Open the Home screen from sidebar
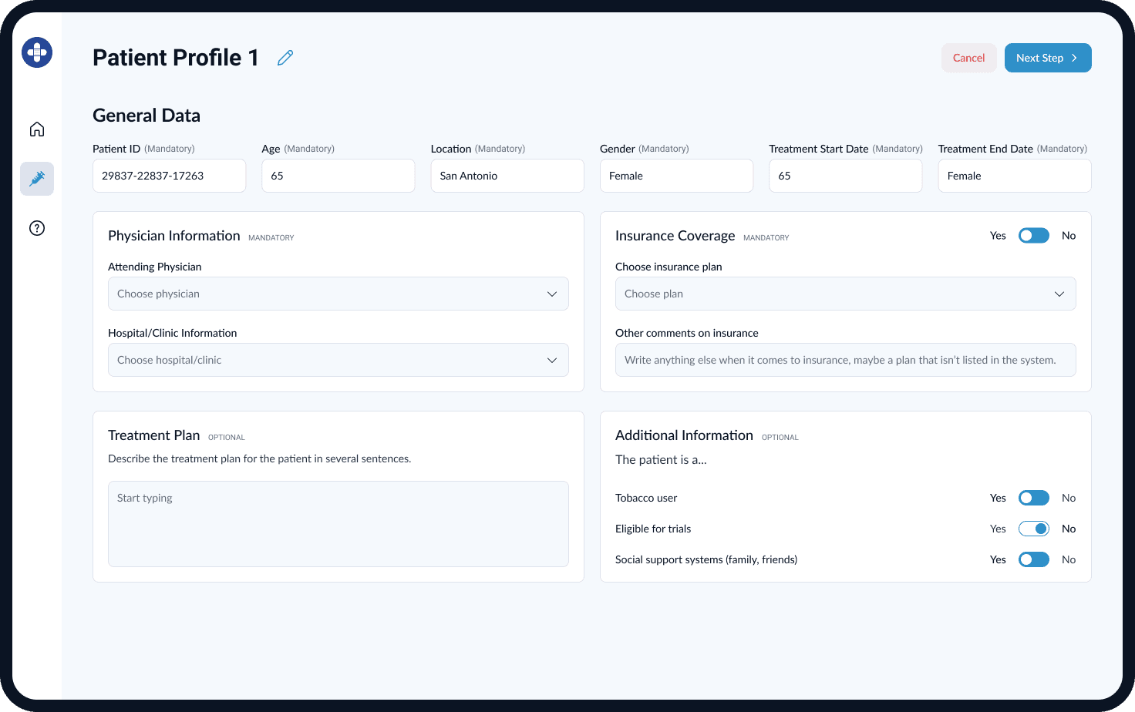The height and width of the screenshot is (712, 1135). (36, 129)
